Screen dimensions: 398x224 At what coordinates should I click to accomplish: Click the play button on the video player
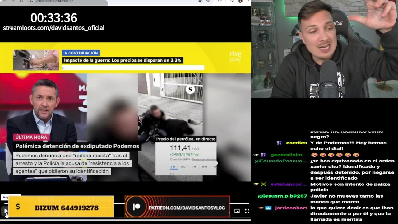5,211
